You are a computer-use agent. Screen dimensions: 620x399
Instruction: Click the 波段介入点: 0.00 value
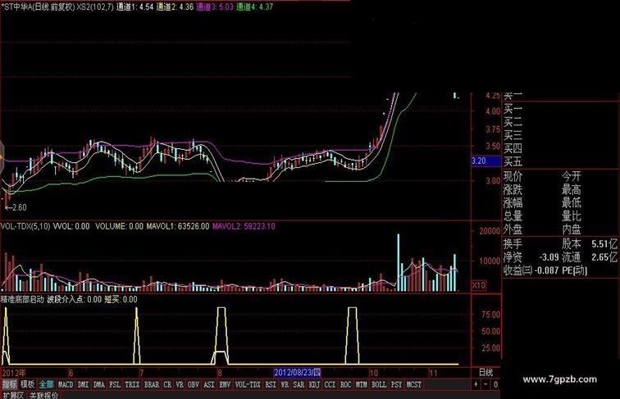pos(75,299)
